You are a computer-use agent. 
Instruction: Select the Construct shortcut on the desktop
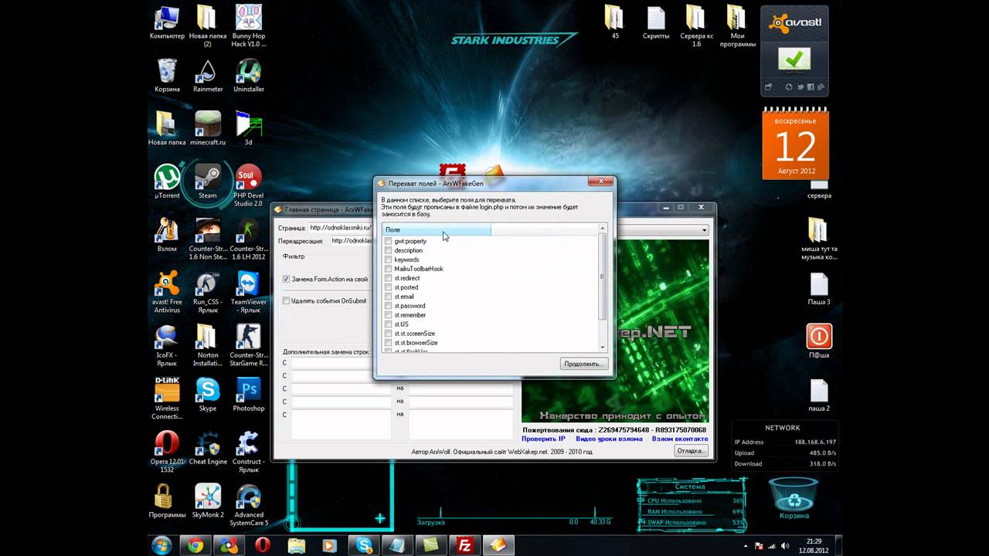(248, 452)
